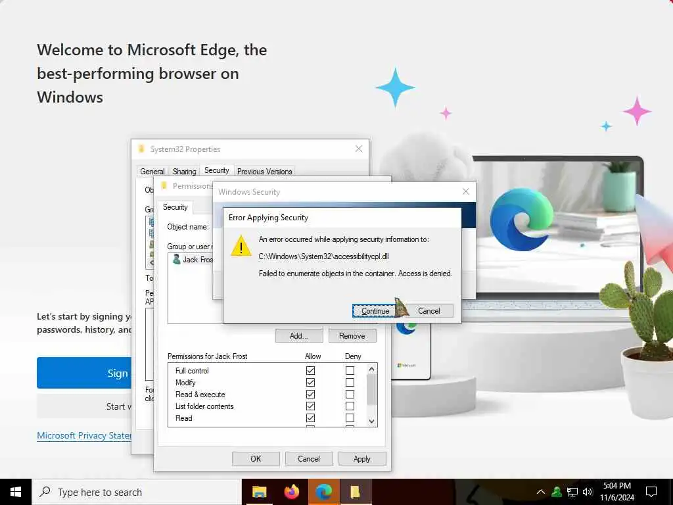Select the Security tab in System32 Properties
The width and height of the screenshot is (673, 505).
coord(217,170)
